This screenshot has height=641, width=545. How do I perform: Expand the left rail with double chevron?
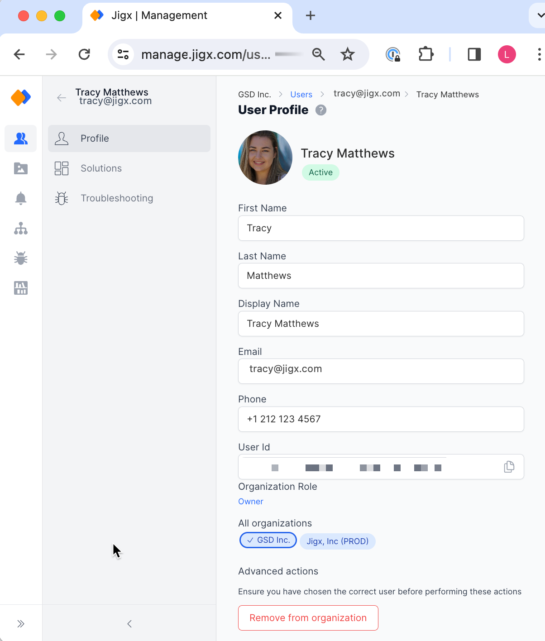21,624
